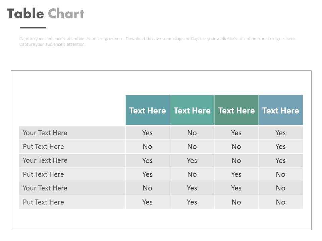The image size is (322, 241).
Task: Click fourth row "No" in the second column
Action: 192,174
